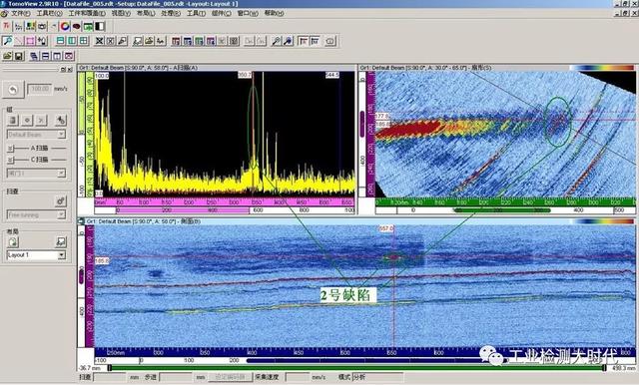Click the undo arrow button in left panel
Viewport: 639px width, 385px height.
13,90
